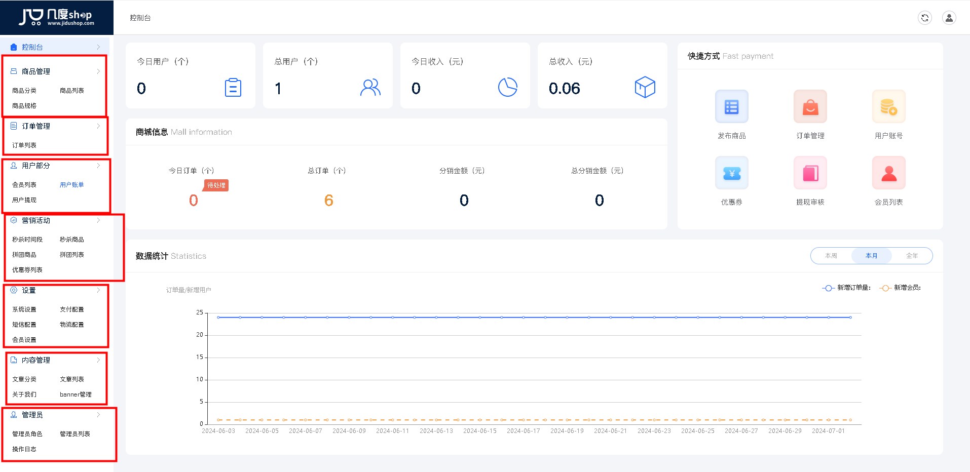Open 文章分类 menu item

pos(24,379)
